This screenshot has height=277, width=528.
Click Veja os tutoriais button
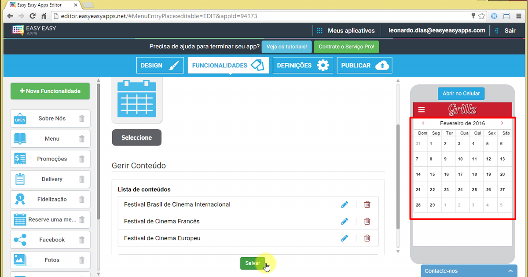[286, 47]
